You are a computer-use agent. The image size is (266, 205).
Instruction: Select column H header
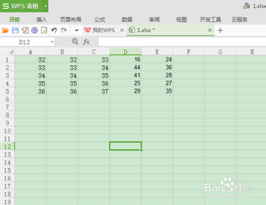pos(252,52)
